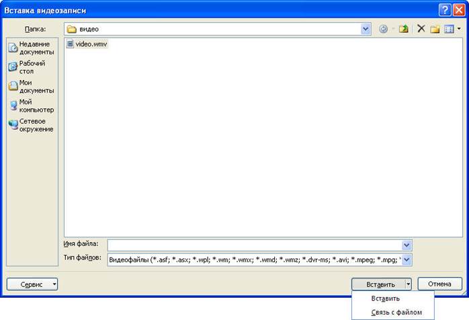Viewport: 469px width, 320px height.
Task: Click the Back navigation arrow icon
Action: (x=383, y=29)
